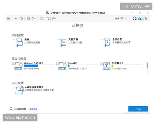The image size is (155, 124).
Task: Click the 创建镜像或从现有镜像中恢复 text
Action: point(39,90)
